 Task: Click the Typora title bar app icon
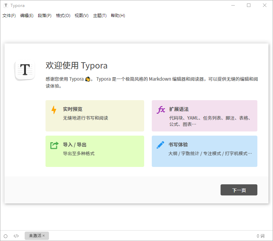(6, 6)
